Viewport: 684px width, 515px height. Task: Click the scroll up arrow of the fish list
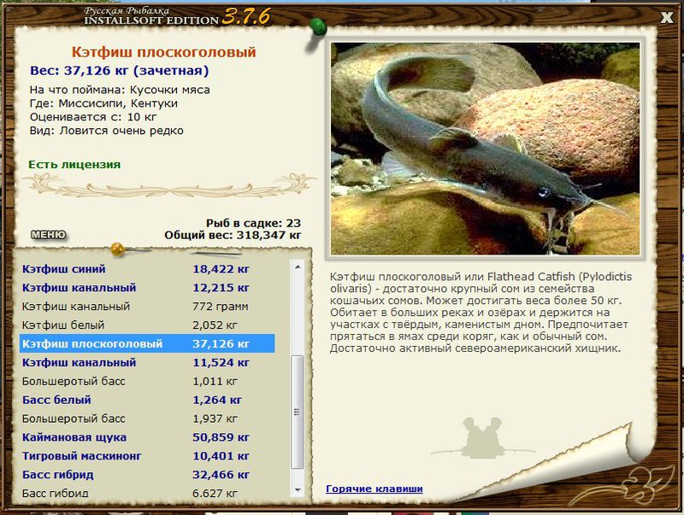pyautogui.click(x=298, y=266)
